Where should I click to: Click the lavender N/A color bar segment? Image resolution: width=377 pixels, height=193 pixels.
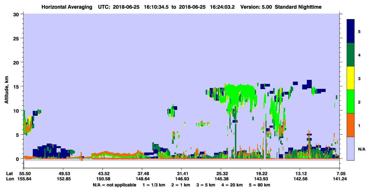351,148
